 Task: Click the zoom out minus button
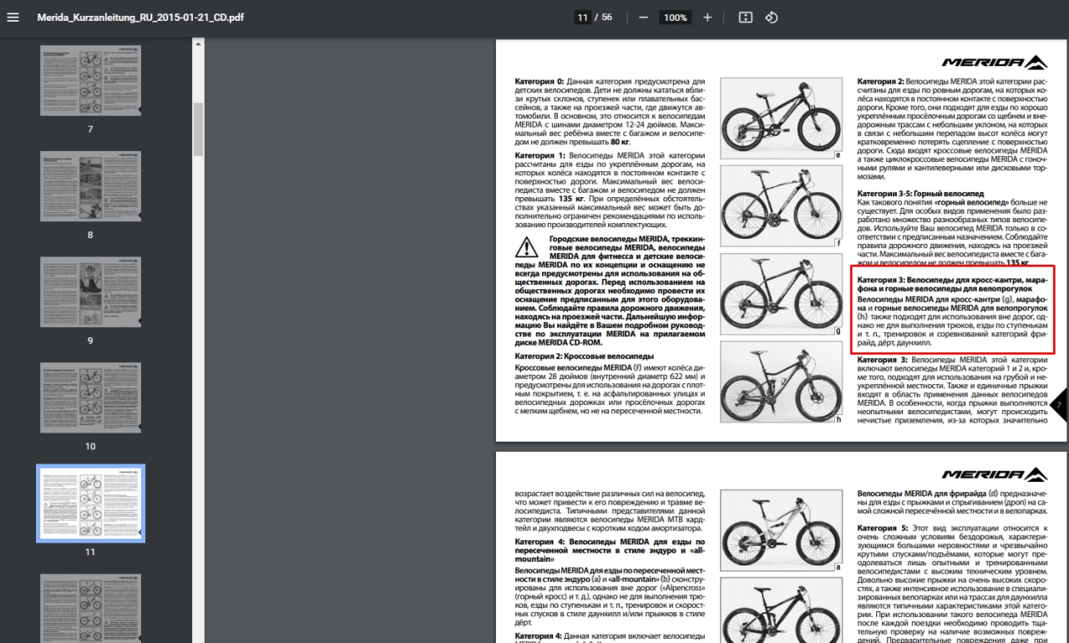pyautogui.click(x=643, y=18)
